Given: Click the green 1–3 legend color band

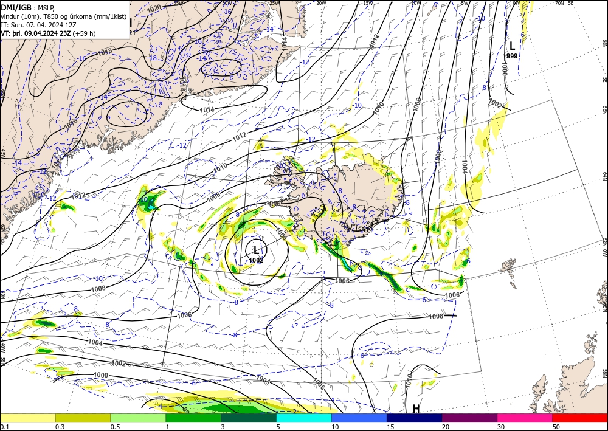Looking at the screenshot, I should click(193, 418).
